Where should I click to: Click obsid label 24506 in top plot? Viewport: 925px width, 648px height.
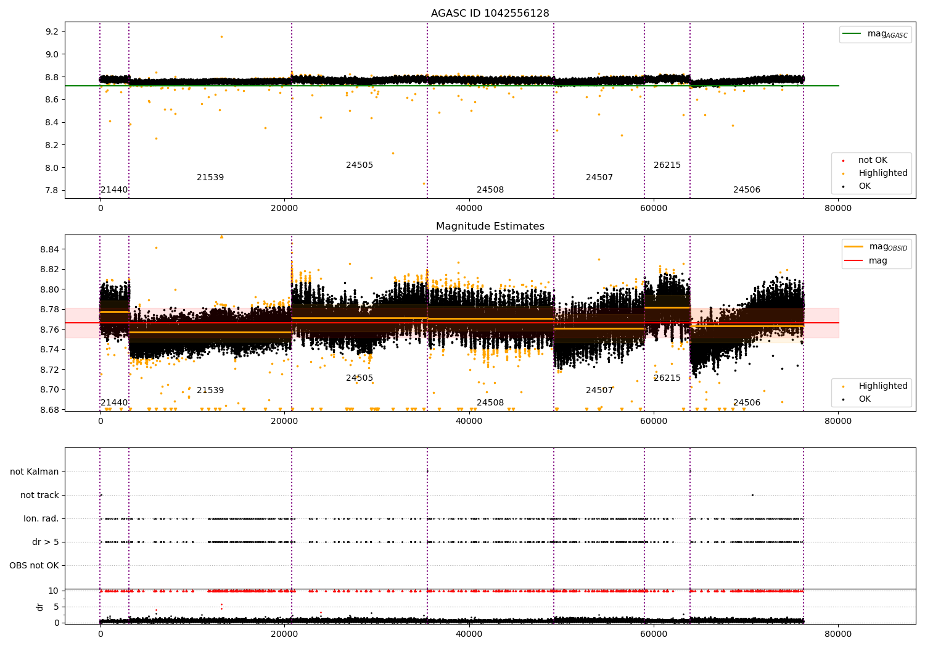pos(747,190)
